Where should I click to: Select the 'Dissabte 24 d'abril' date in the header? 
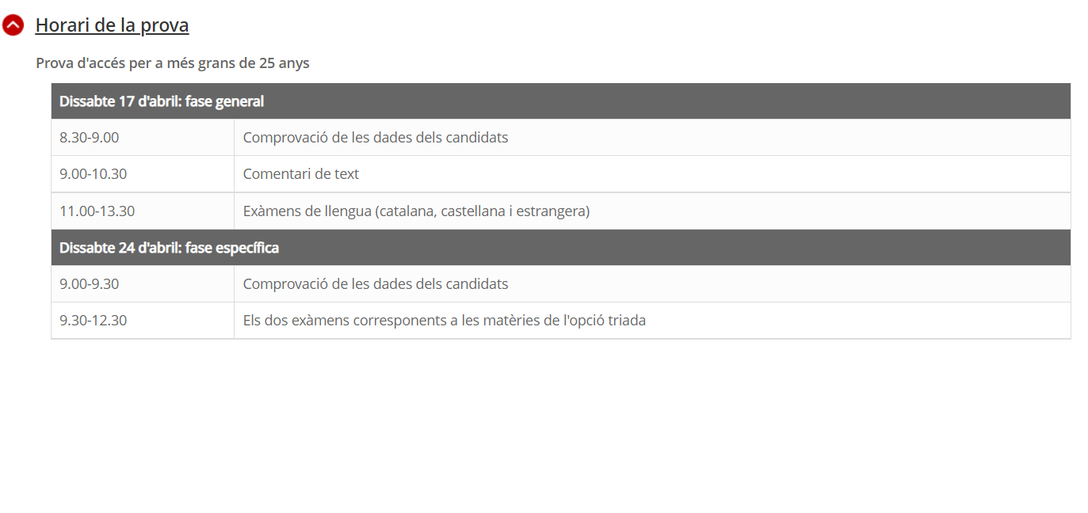click(x=120, y=248)
